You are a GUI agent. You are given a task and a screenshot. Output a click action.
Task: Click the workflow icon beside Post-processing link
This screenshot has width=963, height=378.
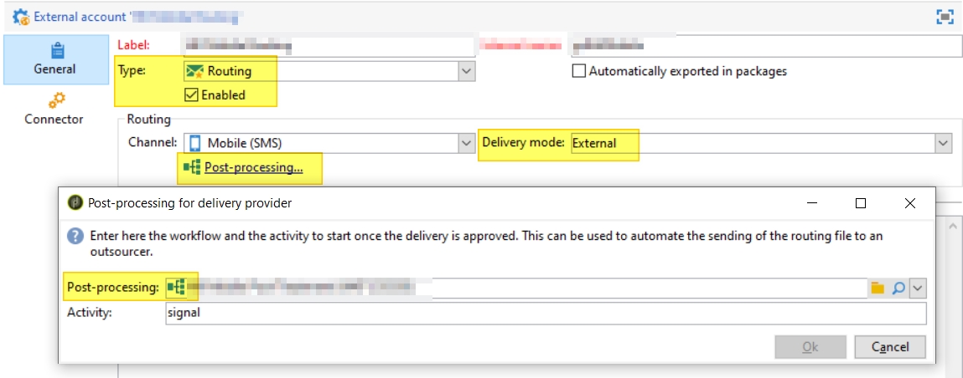[x=192, y=167]
